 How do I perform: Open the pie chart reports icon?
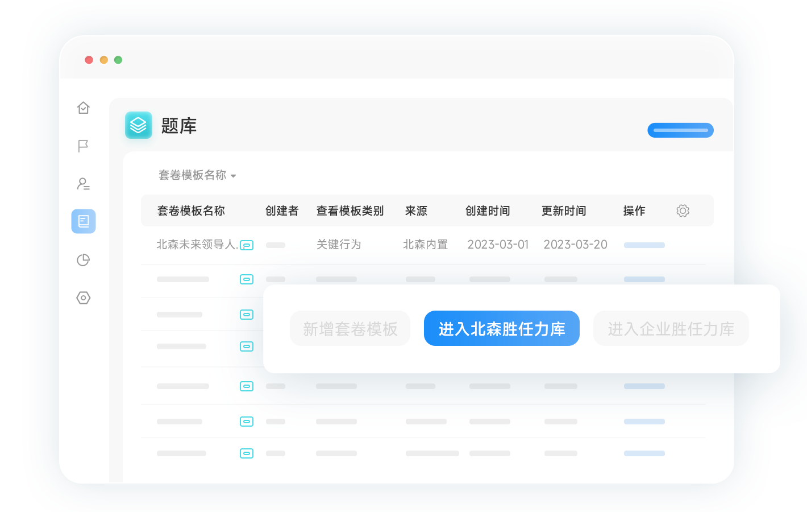point(84,260)
